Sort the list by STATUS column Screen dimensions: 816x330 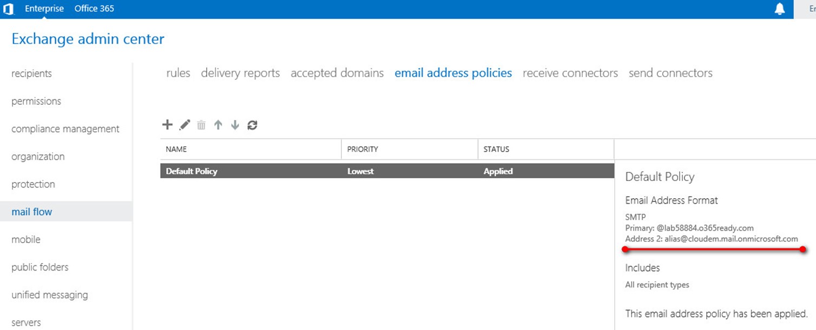pyautogui.click(x=546, y=149)
